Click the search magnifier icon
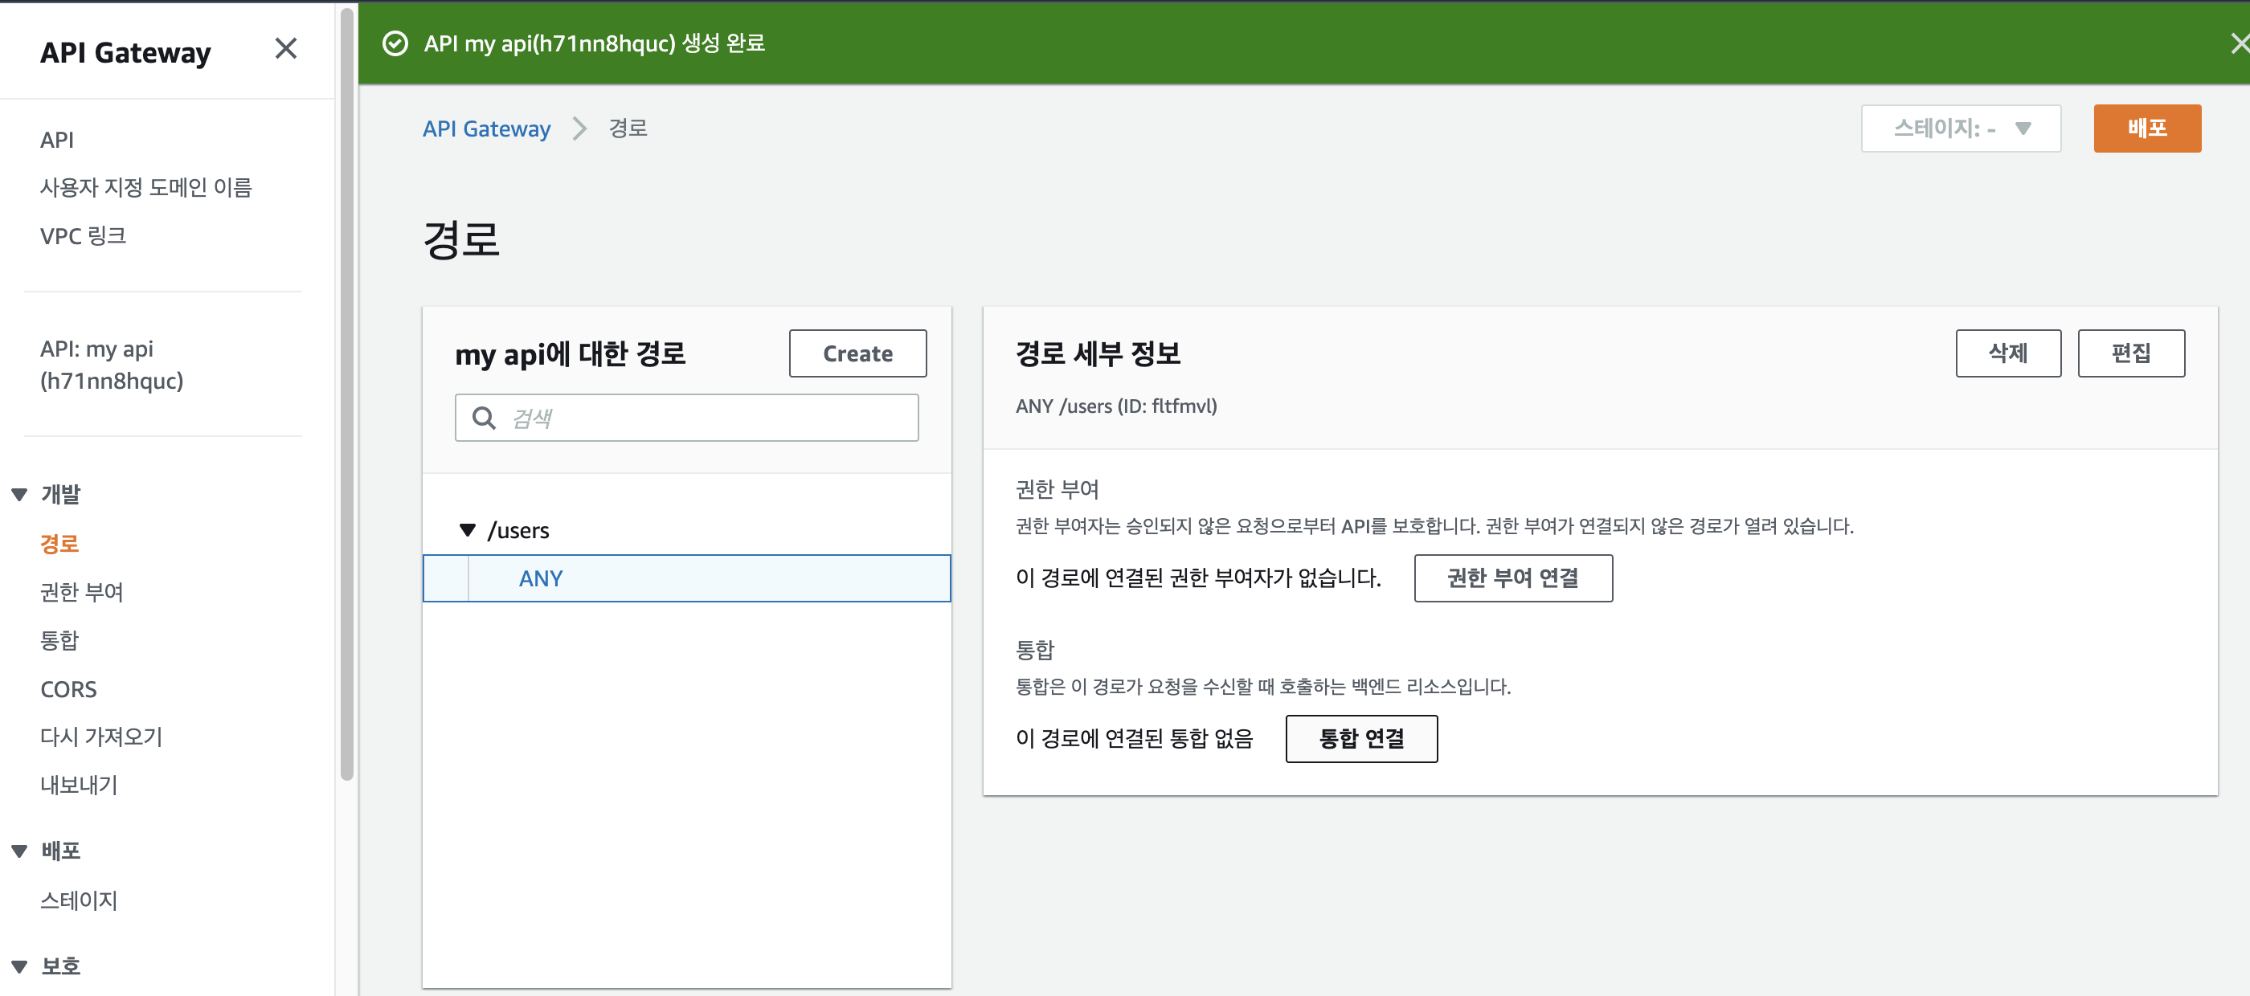The width and height of the screenshot is (2250, 996). point(484,418)
